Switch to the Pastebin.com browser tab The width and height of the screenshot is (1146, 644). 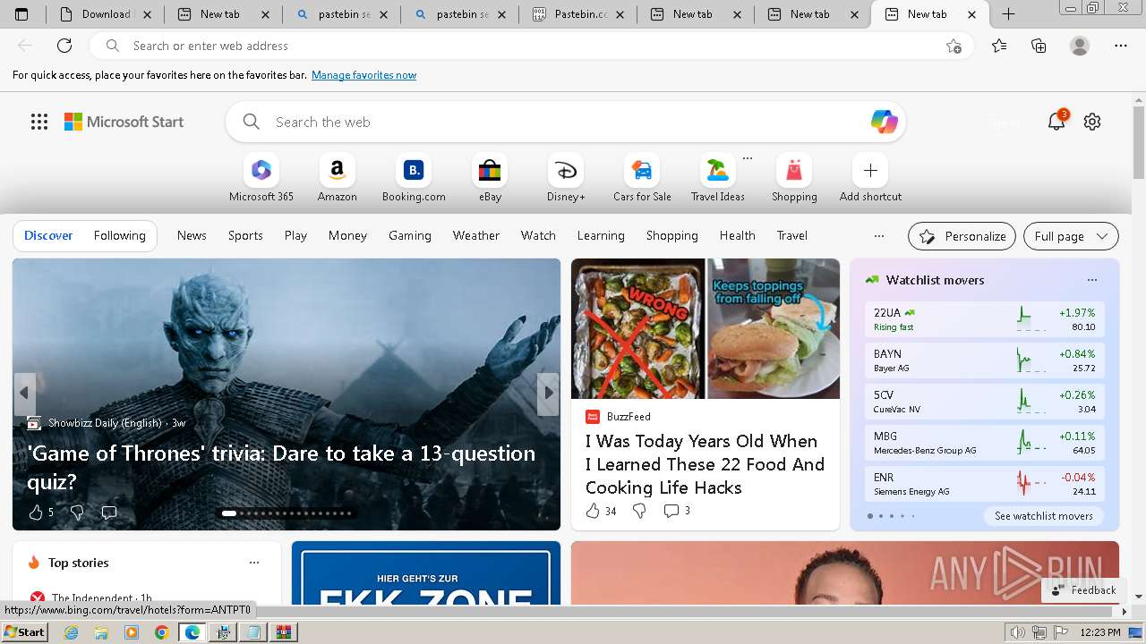tap(577, 14)
